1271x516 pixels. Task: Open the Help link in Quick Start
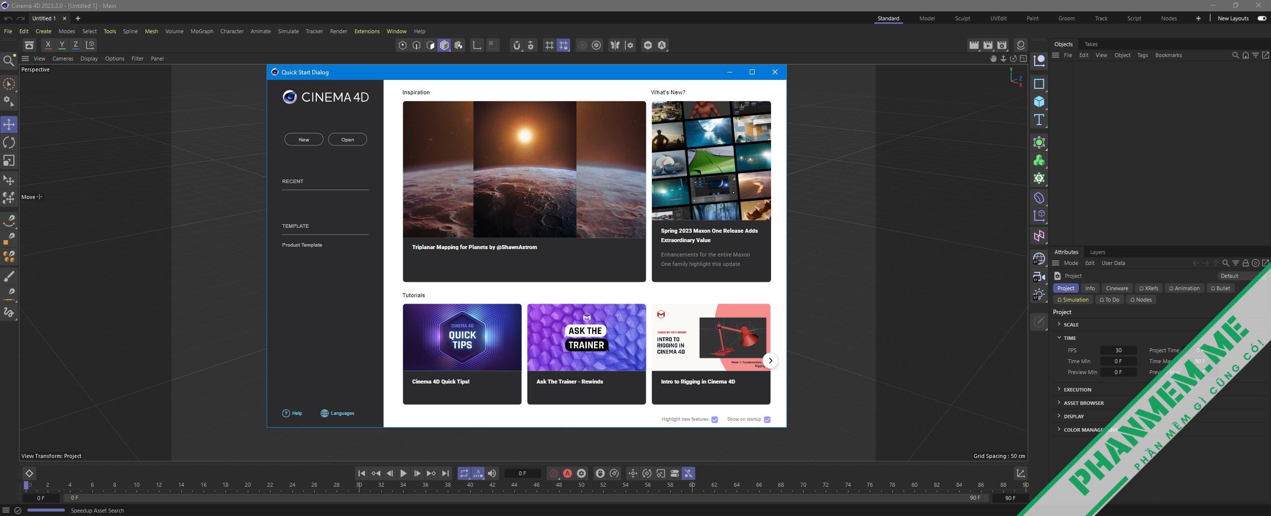point(292,413)
